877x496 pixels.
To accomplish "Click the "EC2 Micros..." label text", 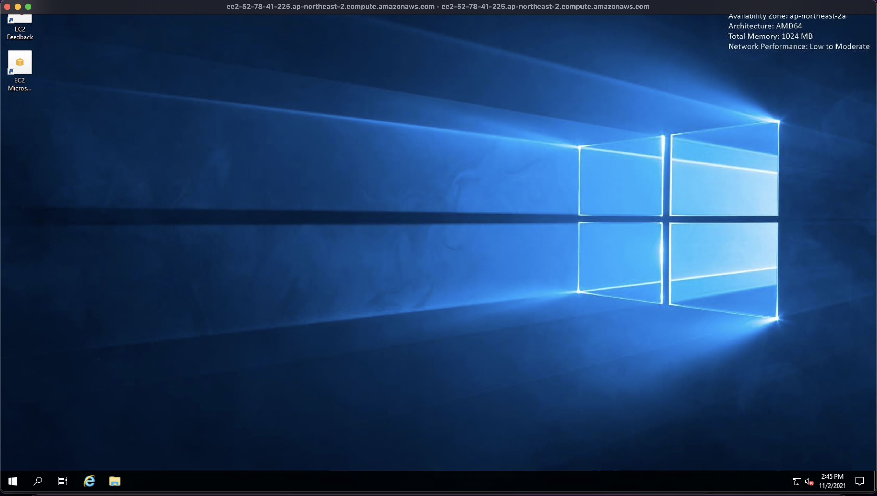I will tap(20, 84).
